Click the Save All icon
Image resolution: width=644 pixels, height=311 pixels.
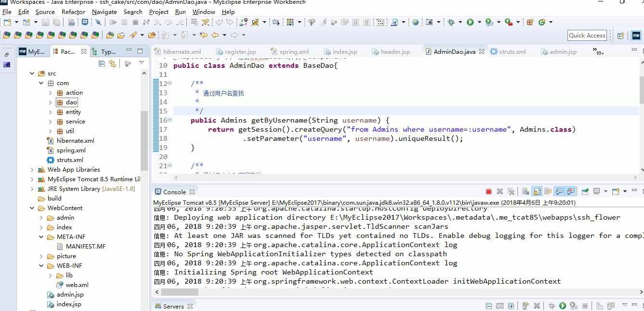pyautogui.click(x=56, y=22)
